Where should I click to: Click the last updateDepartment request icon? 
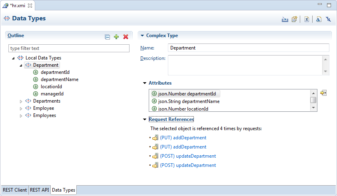155,165
